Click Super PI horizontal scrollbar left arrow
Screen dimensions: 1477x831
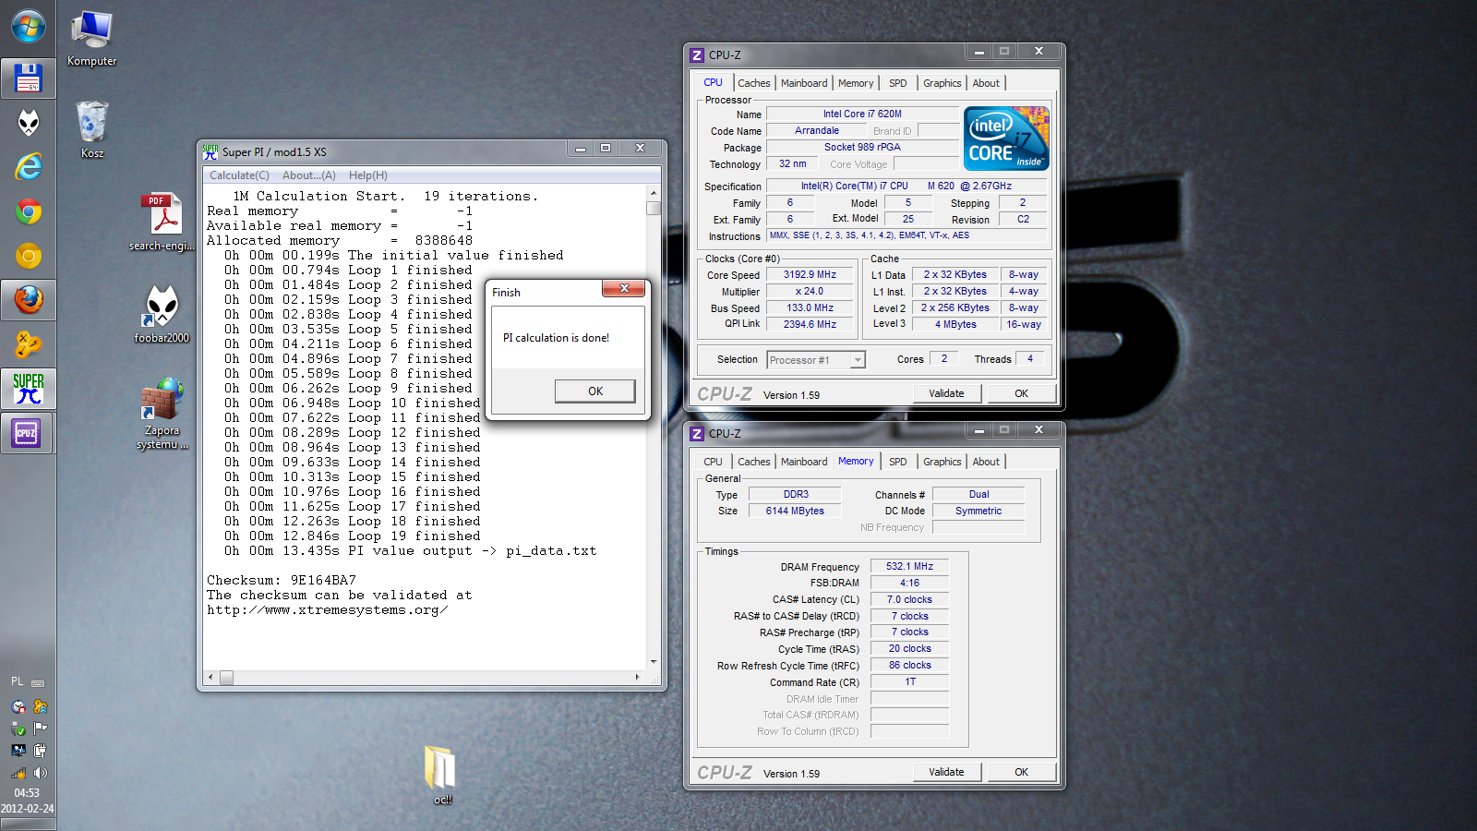coord(210,677)
